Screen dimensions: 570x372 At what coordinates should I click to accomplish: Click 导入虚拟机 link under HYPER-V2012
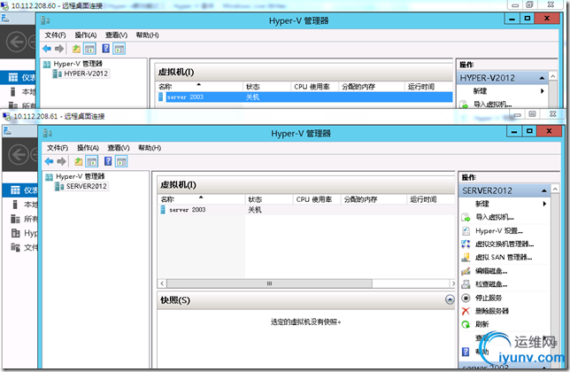point(492,105)
